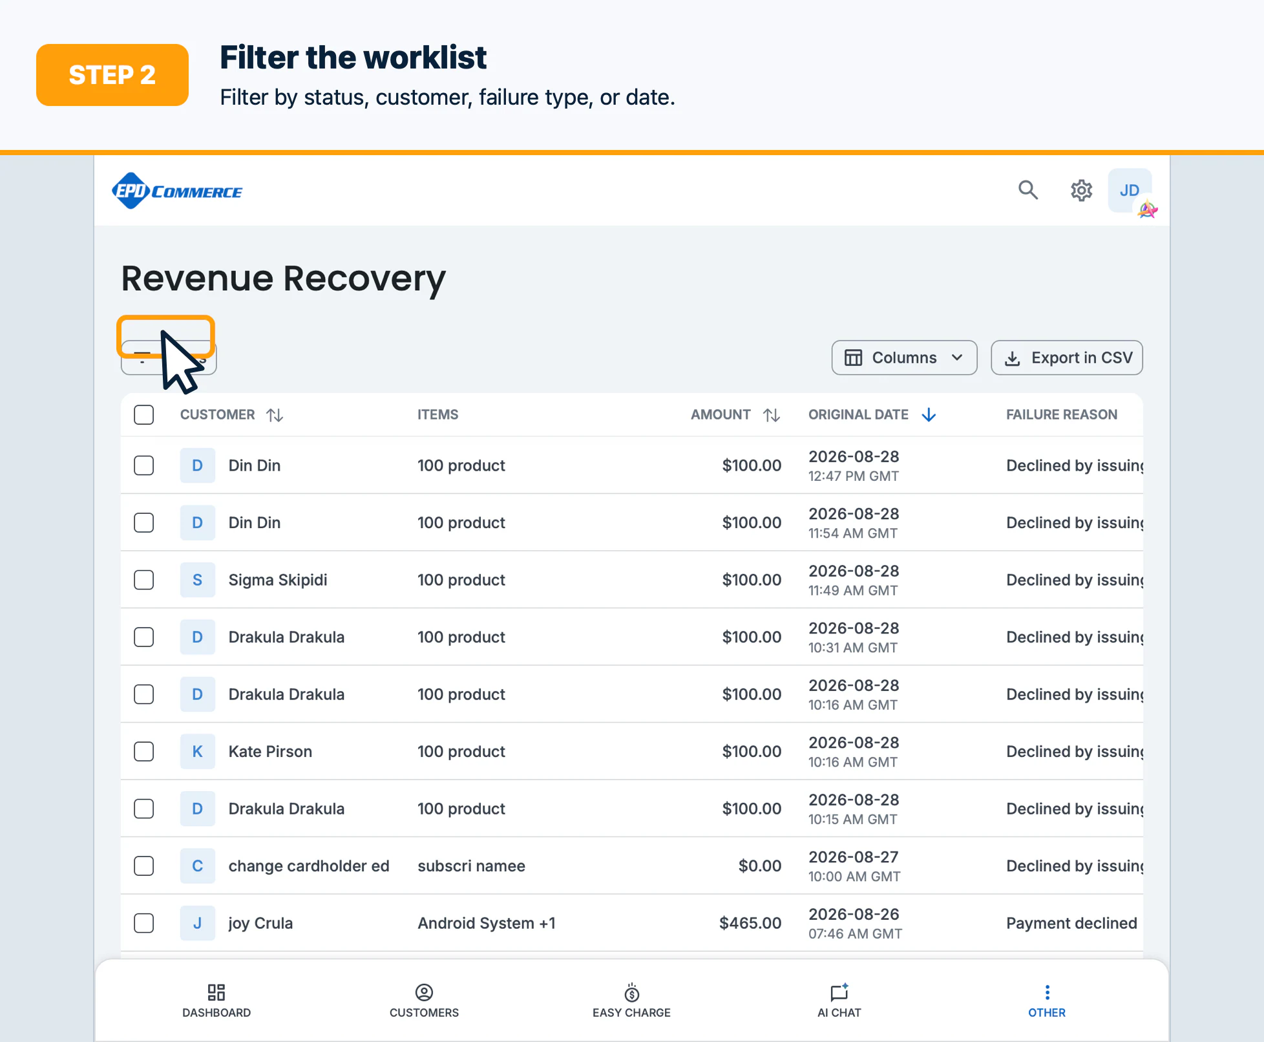Open the settings gear icon
Image resolution: width=1264 pixels, height=1042 pixels.
pyautogui.click(x=1081, y=191)
